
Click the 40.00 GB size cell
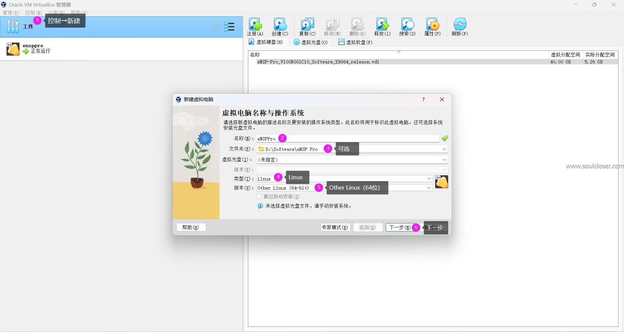click(x=560, y=62)
